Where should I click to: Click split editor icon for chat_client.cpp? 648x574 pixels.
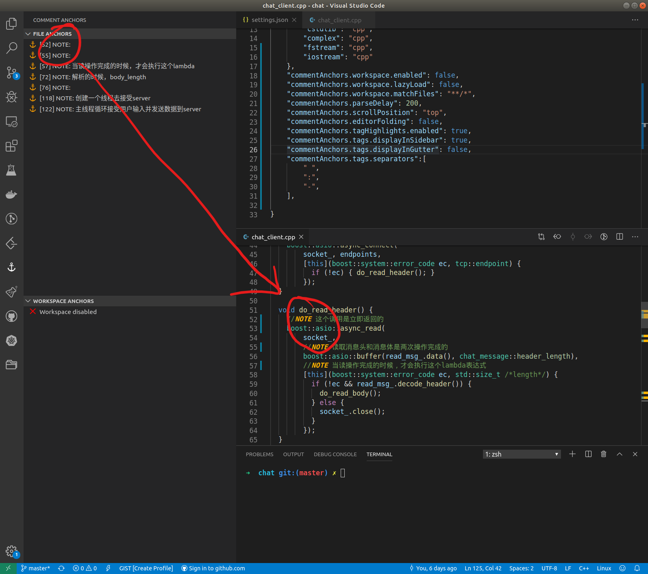(x=620, y=237)
